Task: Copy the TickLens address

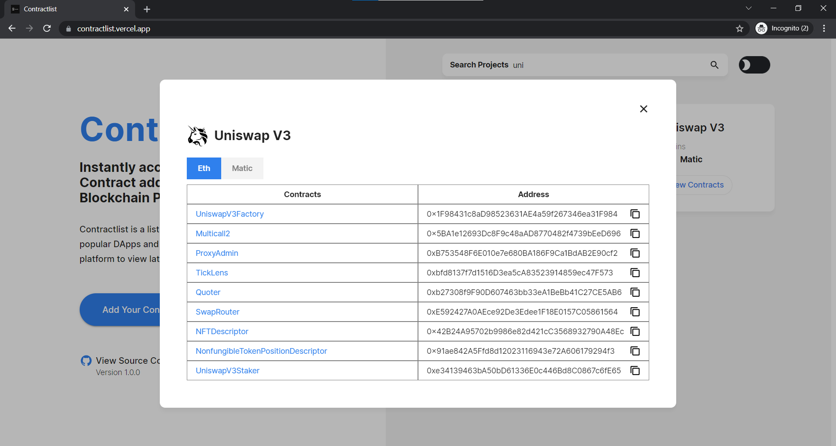Action: click(x=635, y=273)
